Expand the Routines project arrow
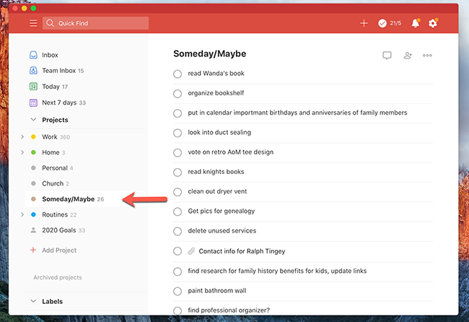469x322 pixels. pyautogui.click(x=22, y=214)
